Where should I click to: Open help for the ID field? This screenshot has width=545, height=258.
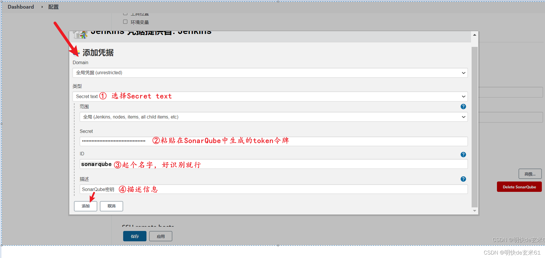click(463, 154)
